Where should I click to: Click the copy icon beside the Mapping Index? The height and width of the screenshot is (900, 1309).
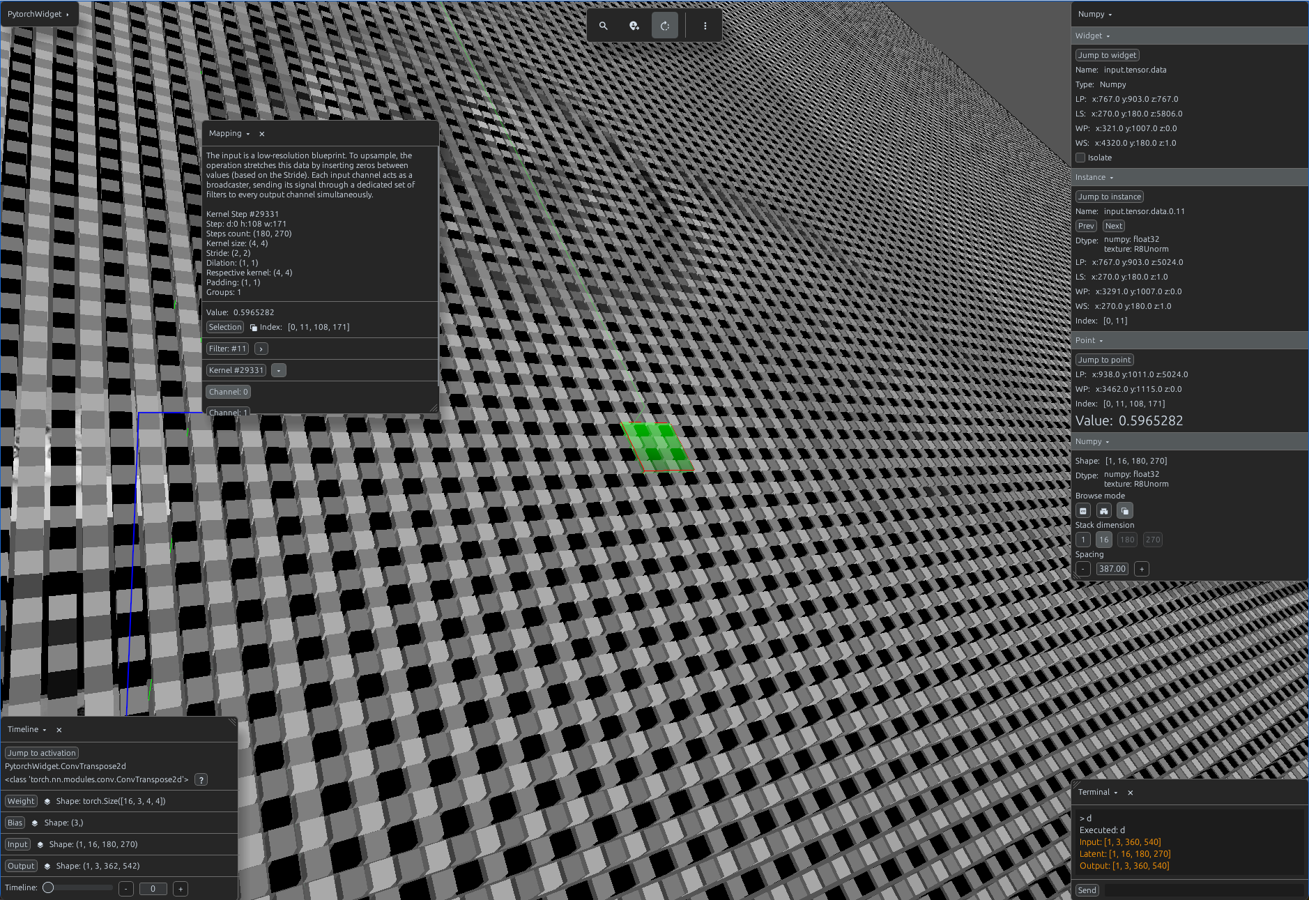pyautogui.click(x=254, y=328)
